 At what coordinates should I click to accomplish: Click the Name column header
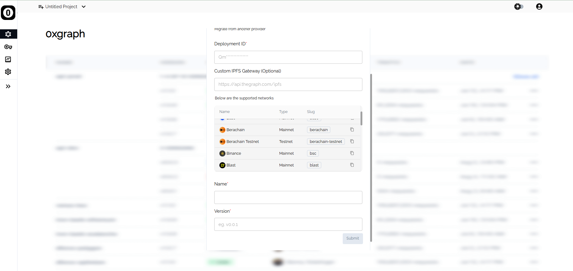click(225, 112)
